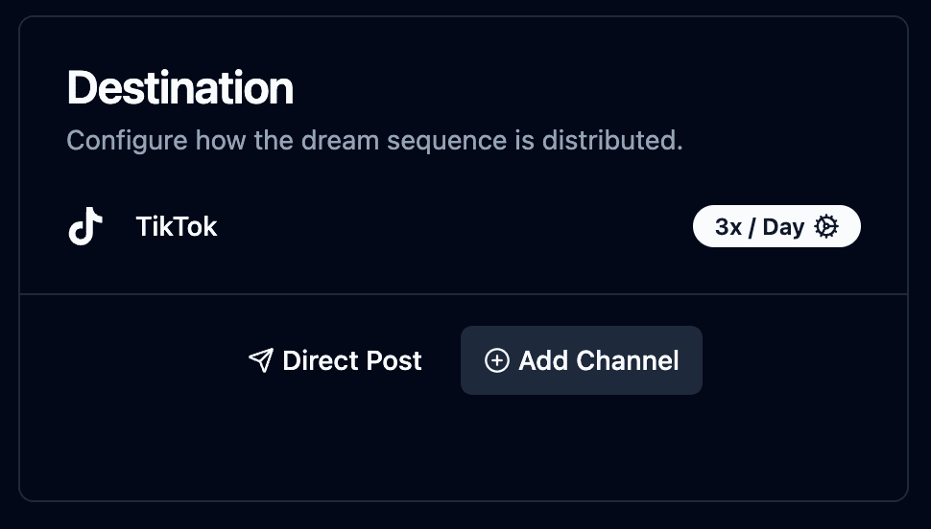931x529 pixels.
Task: Click the dream sequence description text
Action: click(374, 141)
